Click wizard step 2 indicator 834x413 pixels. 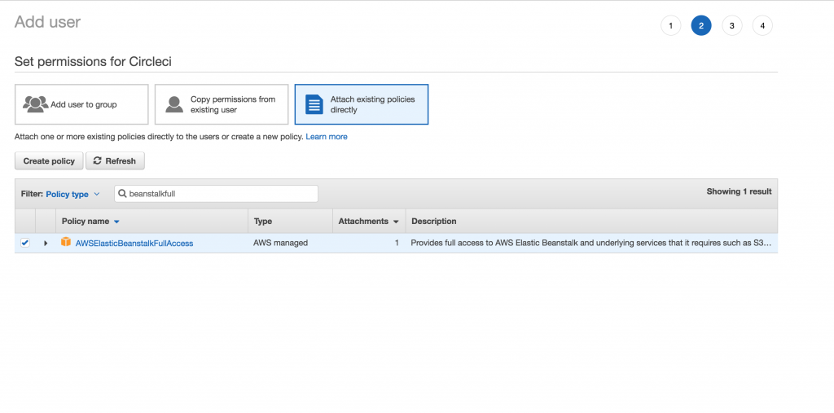(x=701, y=25)
